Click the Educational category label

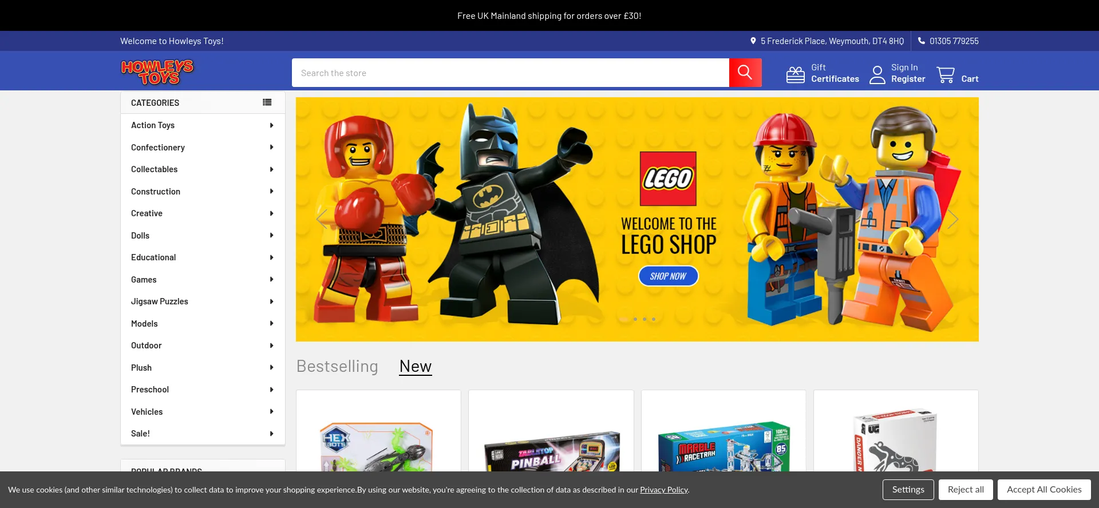tap(153, 257)
